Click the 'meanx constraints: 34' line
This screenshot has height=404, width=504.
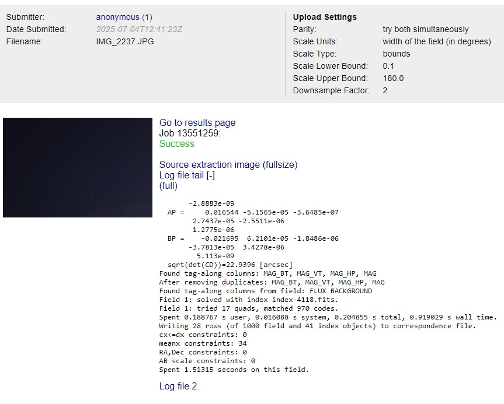[x=203, y=343]
